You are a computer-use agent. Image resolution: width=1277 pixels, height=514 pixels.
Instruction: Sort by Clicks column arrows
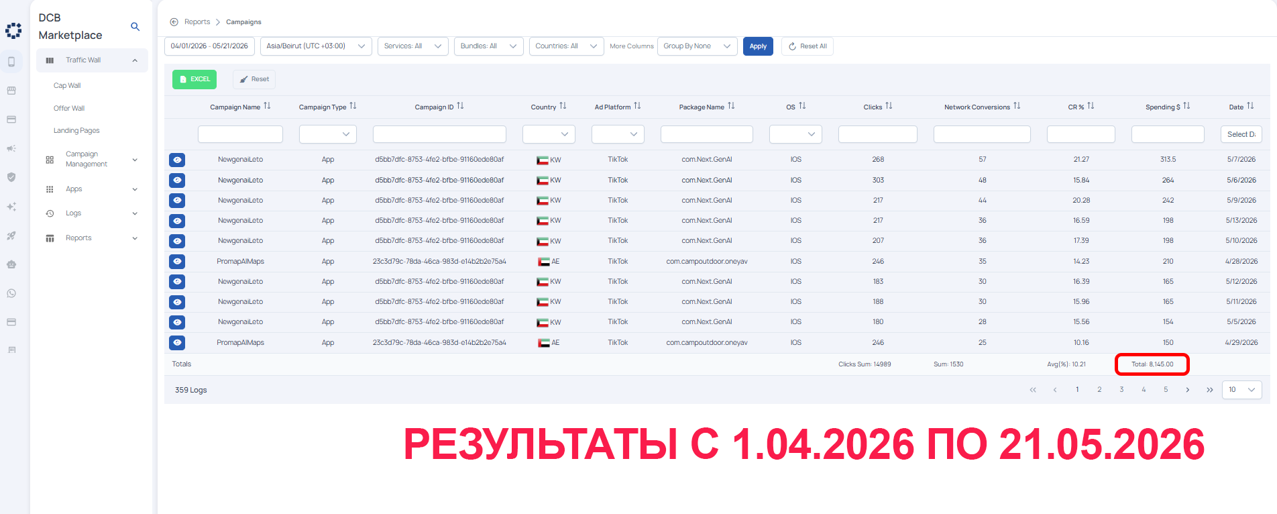[889, 106]
